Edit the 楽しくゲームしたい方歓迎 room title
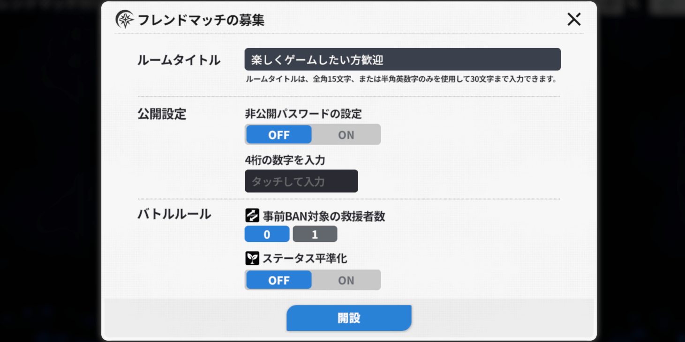This screenshot has height=342, width=685. (x=402, y=59)
